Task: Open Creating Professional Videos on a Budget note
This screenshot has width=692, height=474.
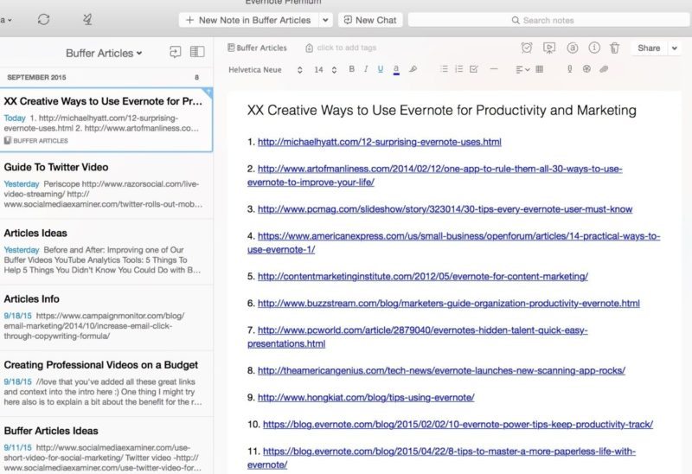Action: [x=106, y=384]
